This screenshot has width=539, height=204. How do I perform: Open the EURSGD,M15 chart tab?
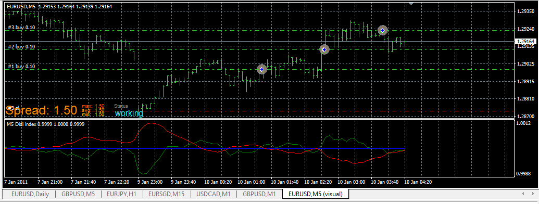click(x=166, y=194)
